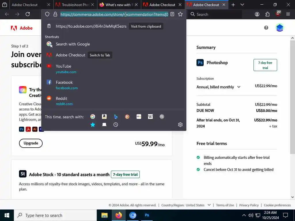The width and height of the screenshot is (295, 221).
Task: Click the tracking protection shield icon
Action: (47, 14)
